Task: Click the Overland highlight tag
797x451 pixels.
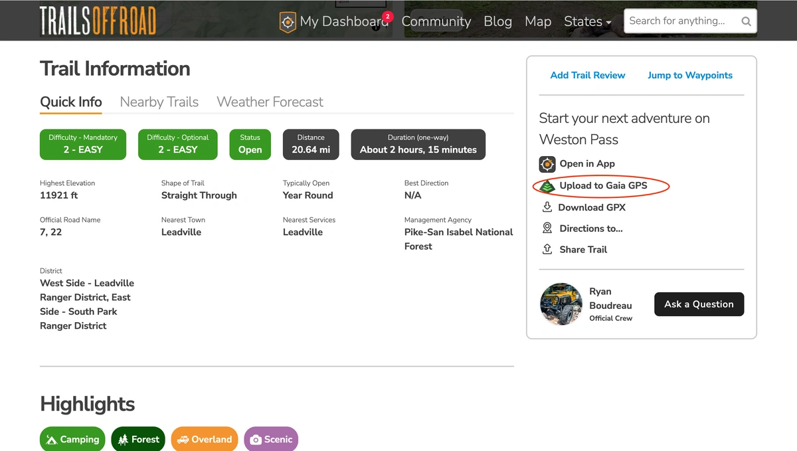Action: click(x=205, y=440)
